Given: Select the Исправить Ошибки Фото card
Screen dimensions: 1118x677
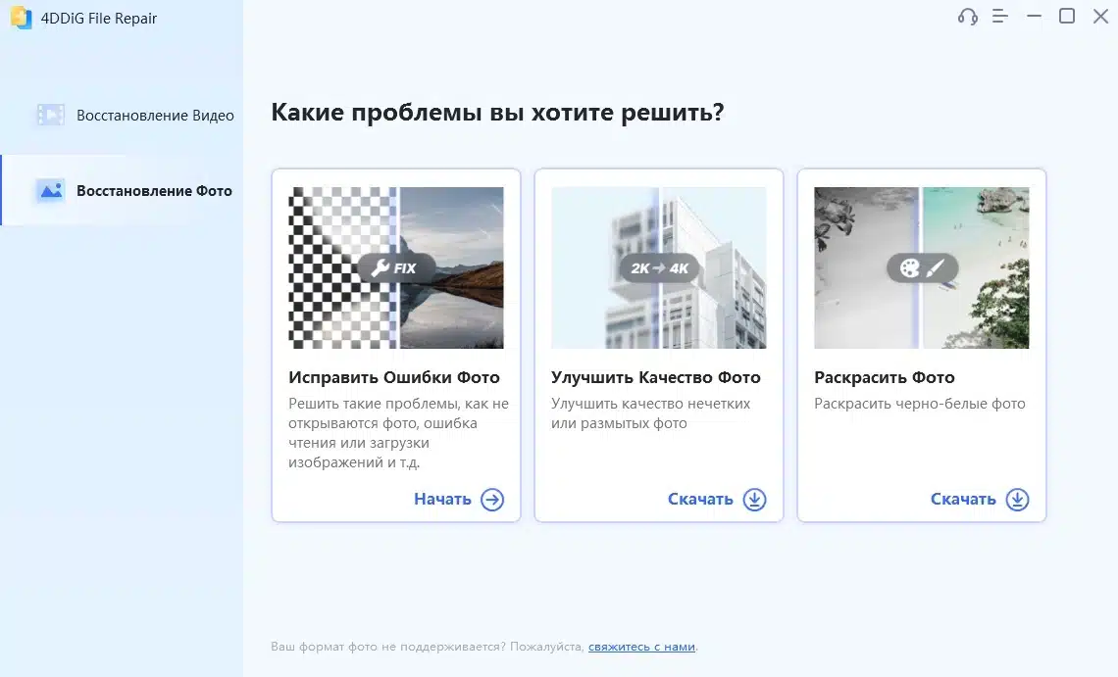Looking at the screenshot, I should 395,345.
